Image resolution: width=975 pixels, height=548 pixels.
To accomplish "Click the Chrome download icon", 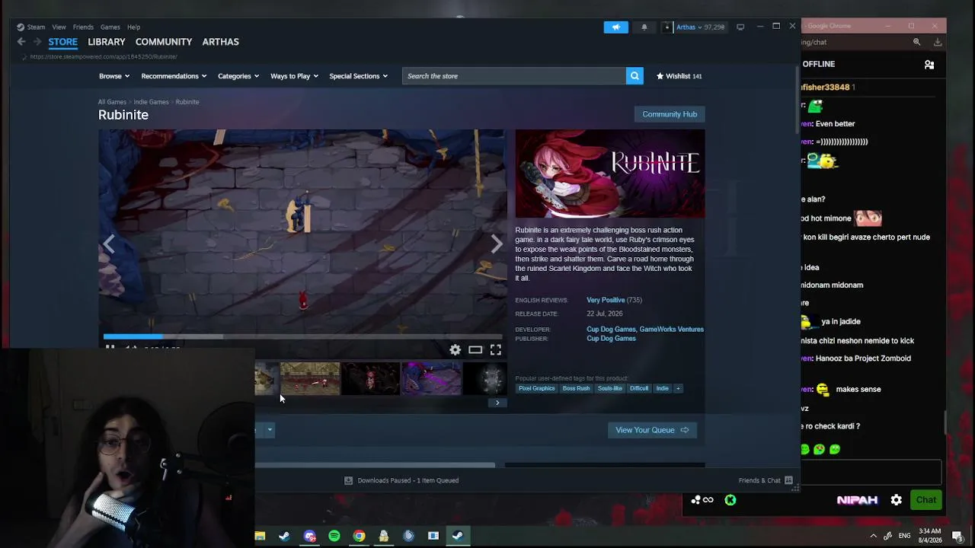I will [938, 43].
